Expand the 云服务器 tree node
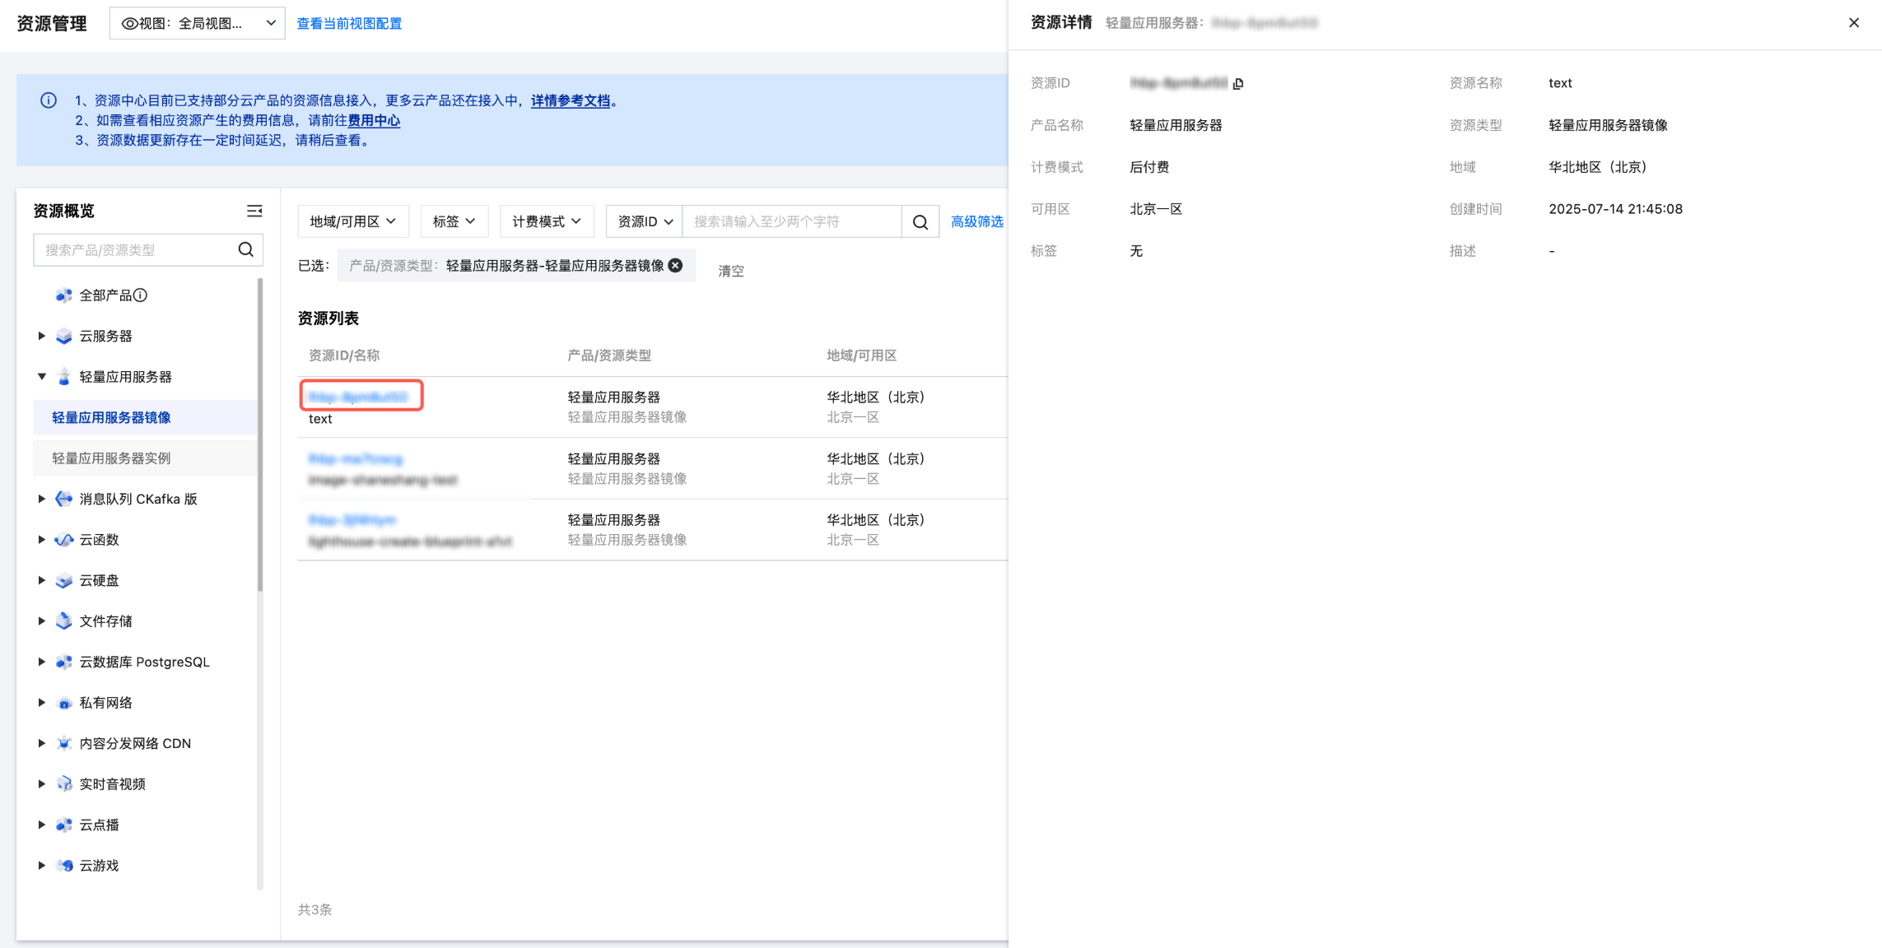The image size is (1882, 948). (x=41, y=336)
